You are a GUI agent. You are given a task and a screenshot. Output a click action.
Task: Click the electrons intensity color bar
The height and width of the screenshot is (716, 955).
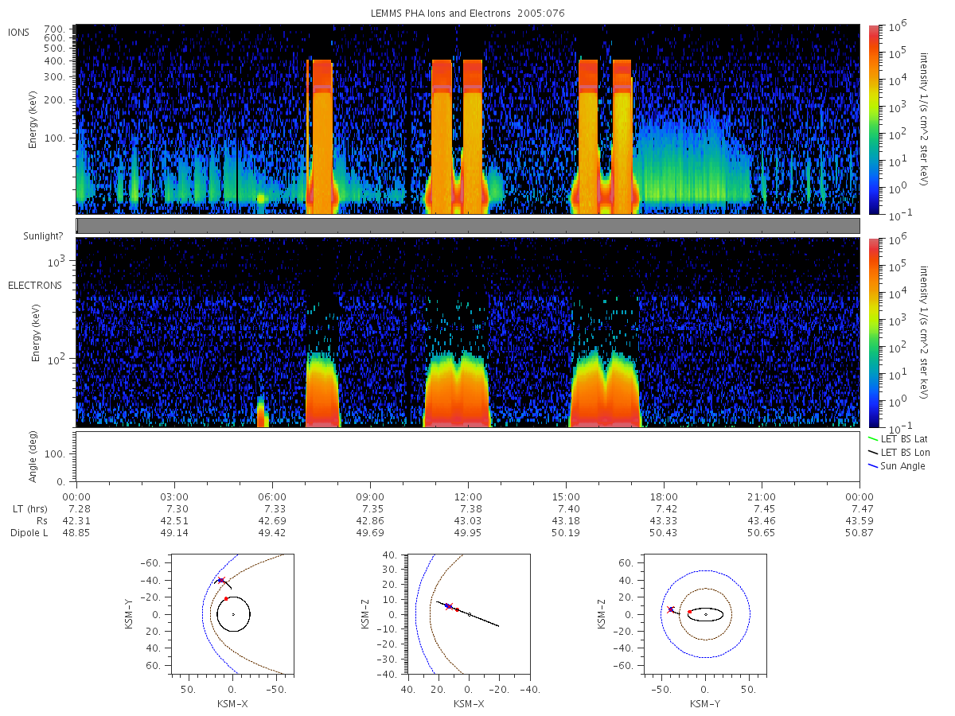pyautogui.click(x=873, y=332)
